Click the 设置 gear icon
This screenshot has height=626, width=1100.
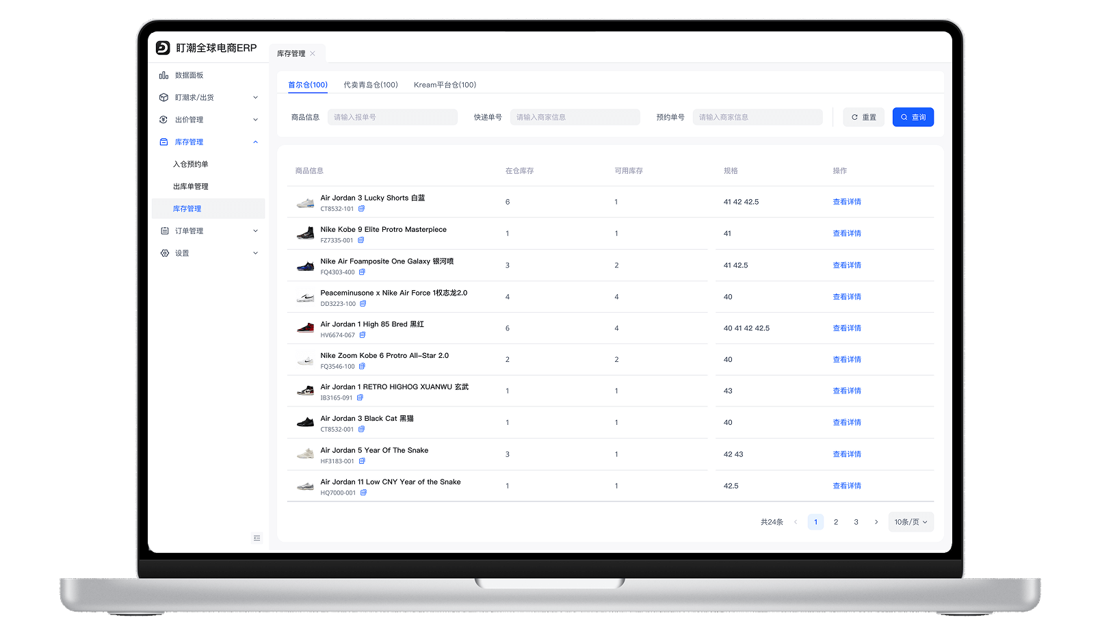(x=164, y=253)
